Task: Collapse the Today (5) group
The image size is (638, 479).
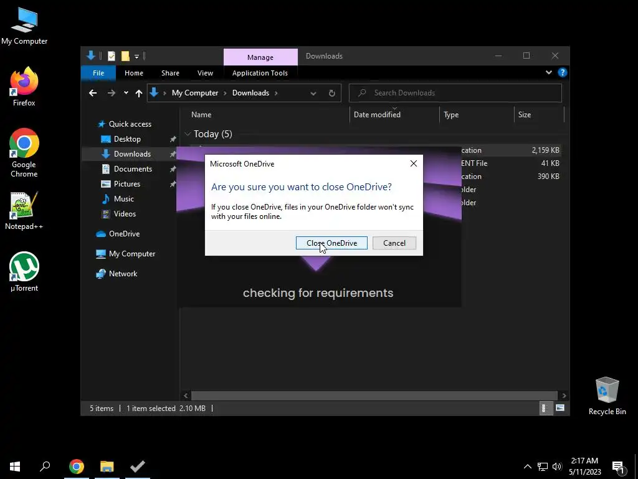Action: 188,134
